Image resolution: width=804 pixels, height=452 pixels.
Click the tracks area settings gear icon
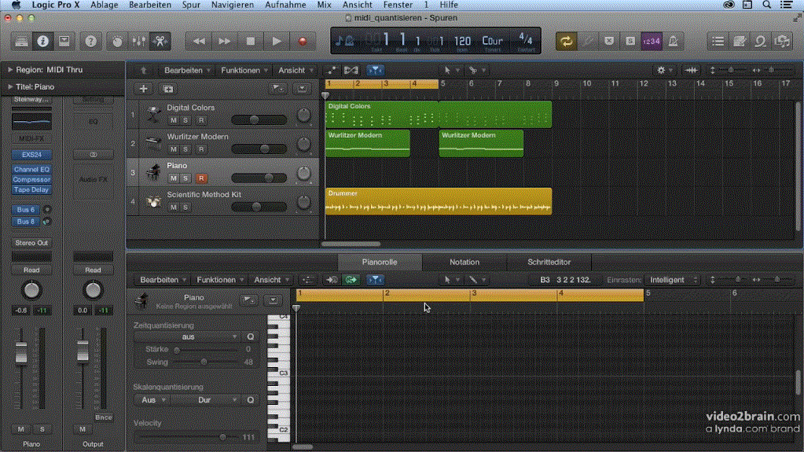pos(662,70)
